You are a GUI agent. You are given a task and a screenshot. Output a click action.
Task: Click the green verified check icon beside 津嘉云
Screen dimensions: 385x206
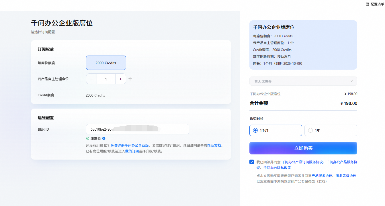pos(88,138)
